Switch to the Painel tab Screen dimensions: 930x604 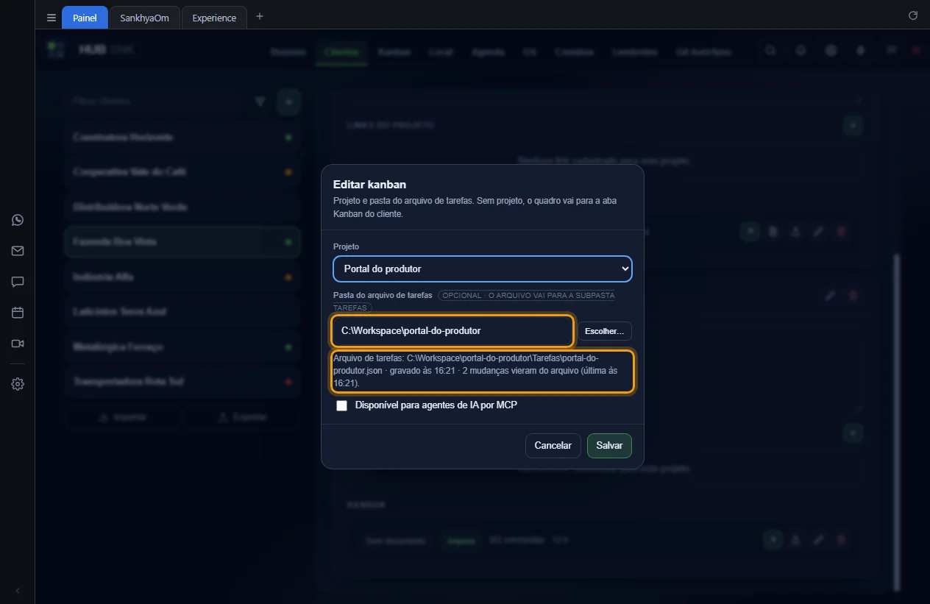coord(85,18)
